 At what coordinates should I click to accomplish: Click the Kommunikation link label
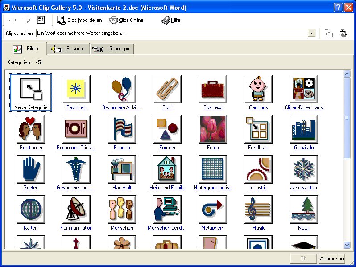pos(76,228)
